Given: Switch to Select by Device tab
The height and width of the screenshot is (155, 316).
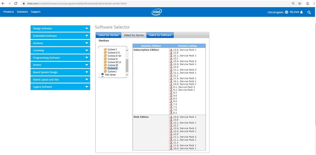Looking at the screenshot, I should pos(134,35).
